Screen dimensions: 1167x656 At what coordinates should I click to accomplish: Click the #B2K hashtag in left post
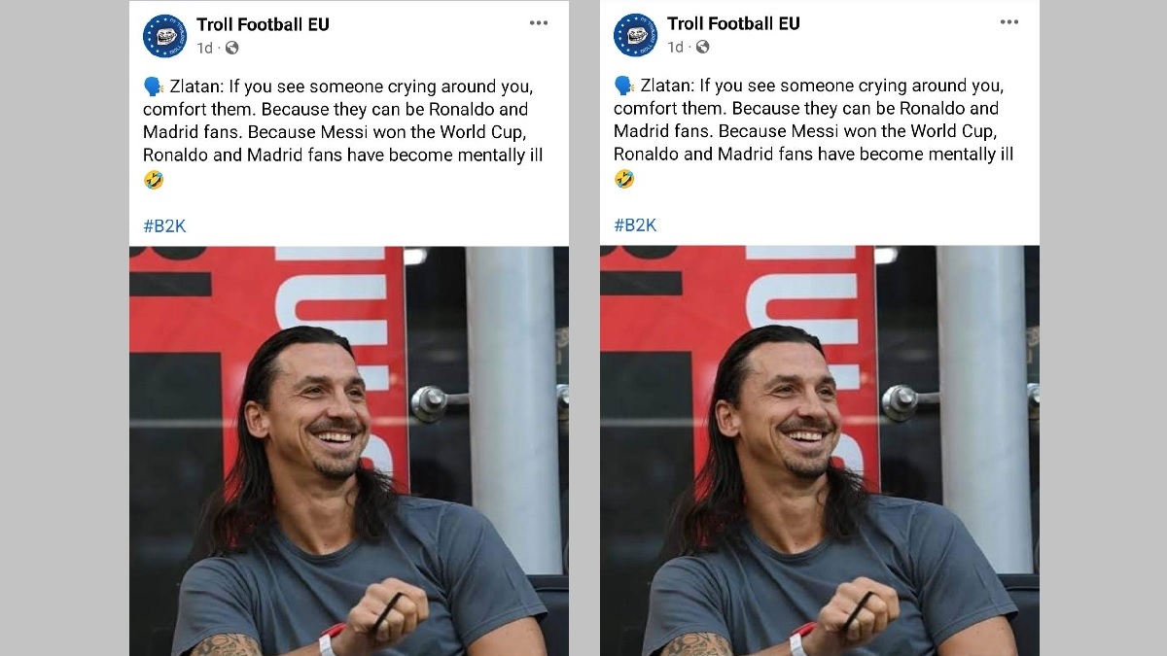(x=164, y=226)
